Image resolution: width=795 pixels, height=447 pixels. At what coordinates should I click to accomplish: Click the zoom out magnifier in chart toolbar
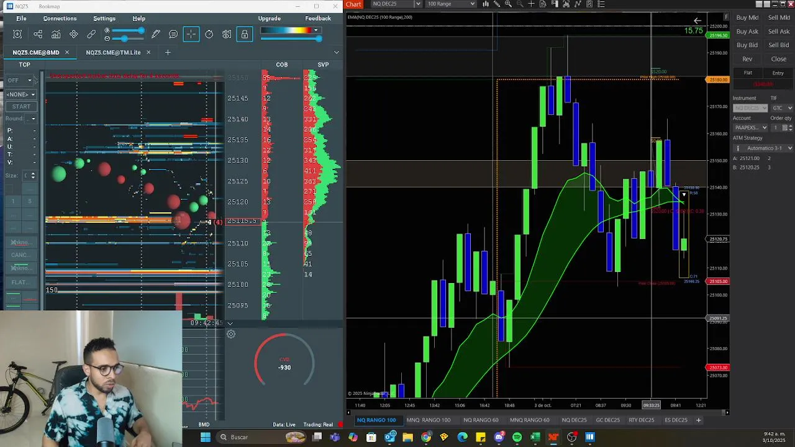[x=520, y=4]
